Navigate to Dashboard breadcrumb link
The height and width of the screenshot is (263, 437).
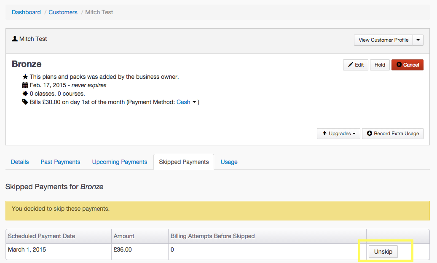pyautogui.click(x=26, y=12)
